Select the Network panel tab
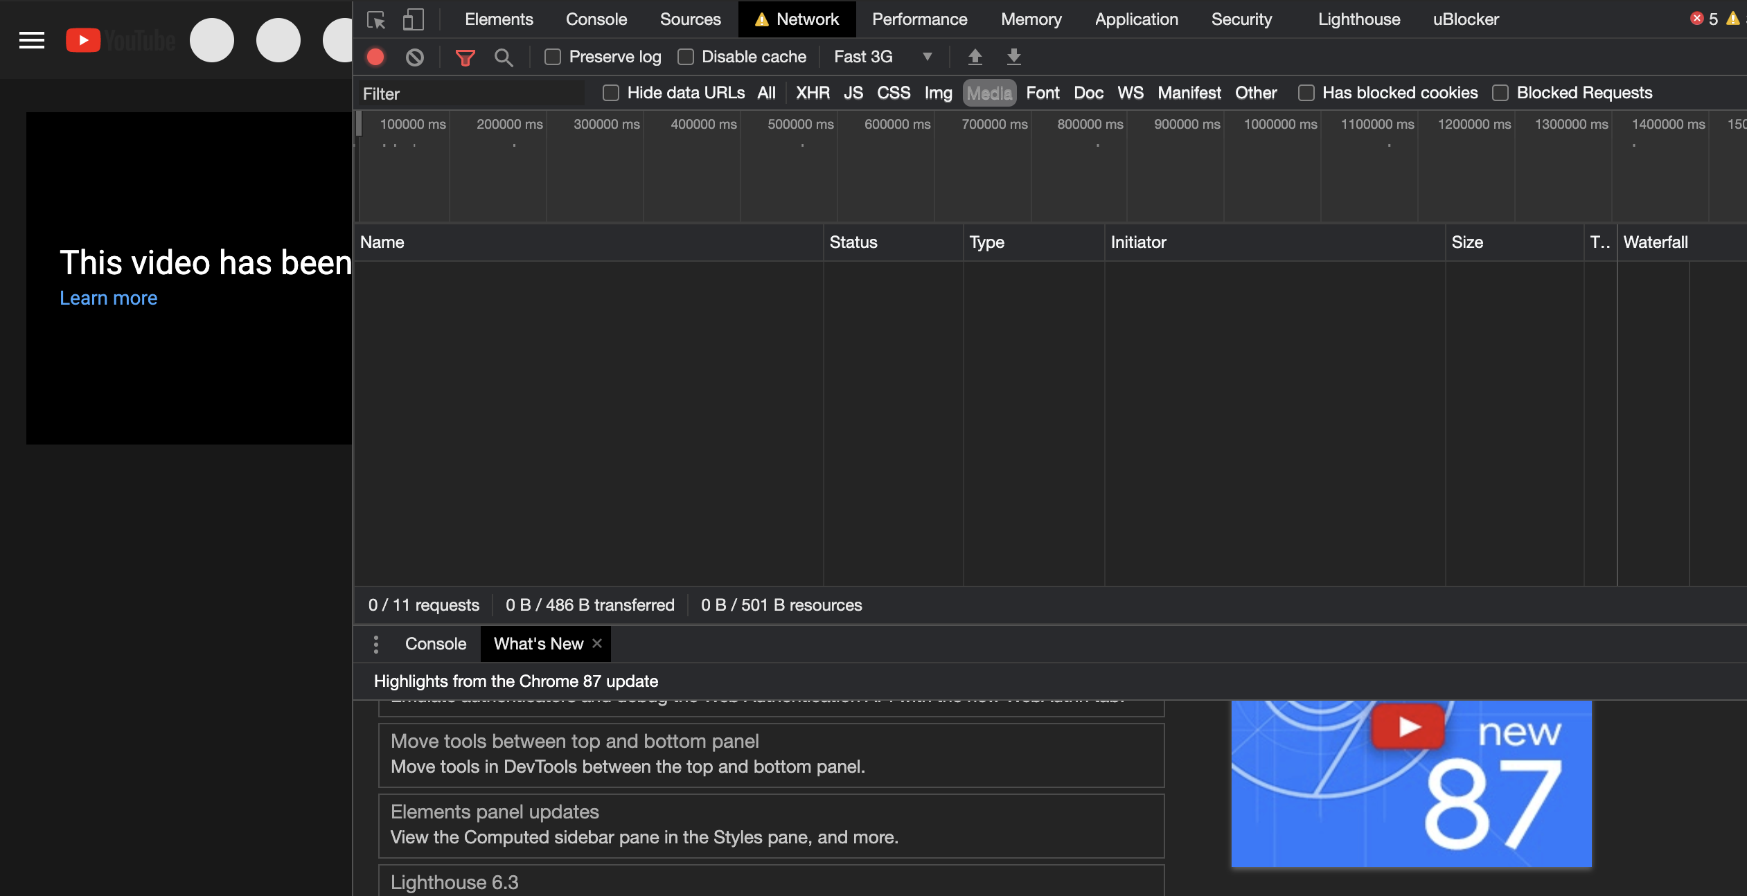The height and width of the screenshot is (896, 1747). tap(797, 19)
